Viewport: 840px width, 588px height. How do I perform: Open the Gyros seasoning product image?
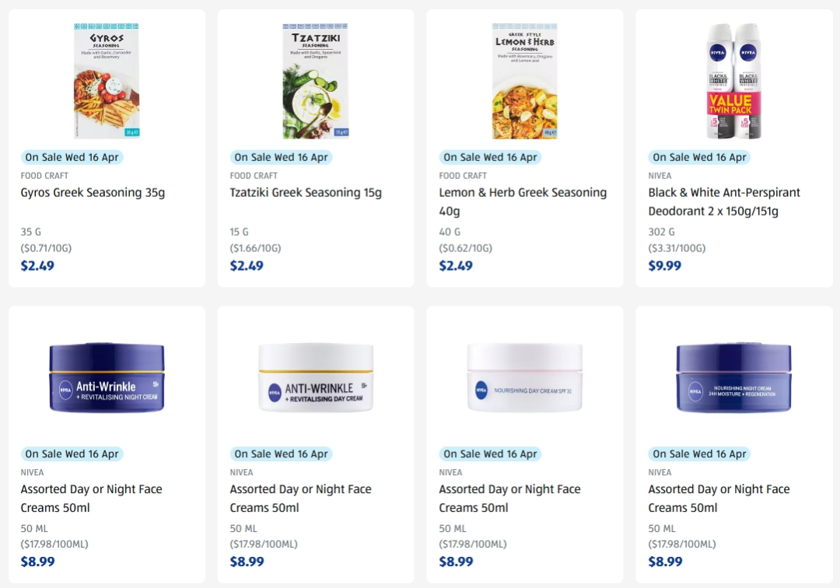coord(107,81)
